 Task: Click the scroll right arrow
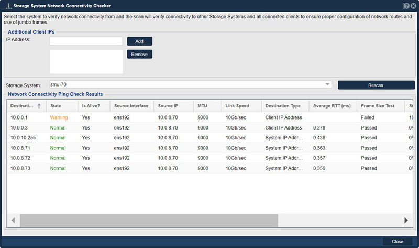coord(406,220)
